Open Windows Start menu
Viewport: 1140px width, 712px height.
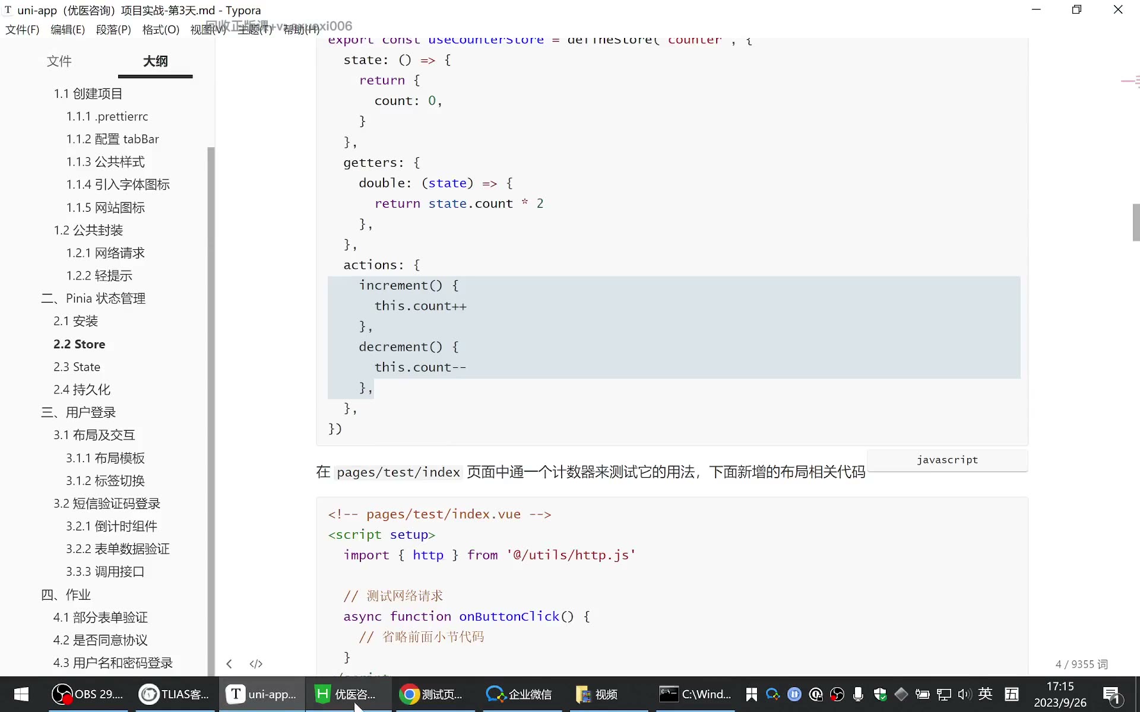(21, 694)
